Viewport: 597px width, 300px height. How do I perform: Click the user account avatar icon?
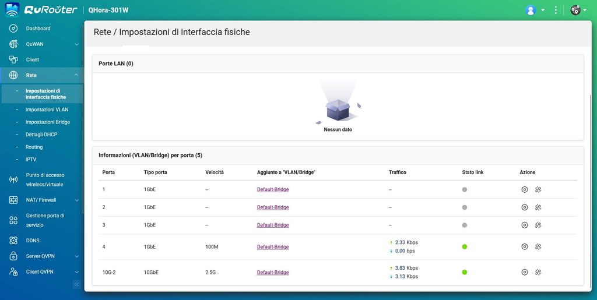531,10
